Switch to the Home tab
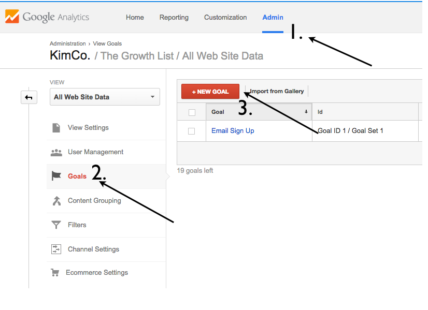Screen dimensions: 428x310 pyautogui.click(x=135, y=18)
